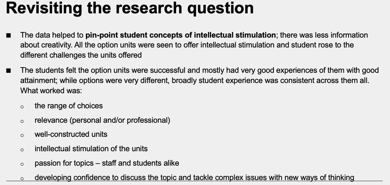Click the circle bullet beside "the range of choices"
The width and height of the screenshot is (390, 185).
click(x=22, y=107)
